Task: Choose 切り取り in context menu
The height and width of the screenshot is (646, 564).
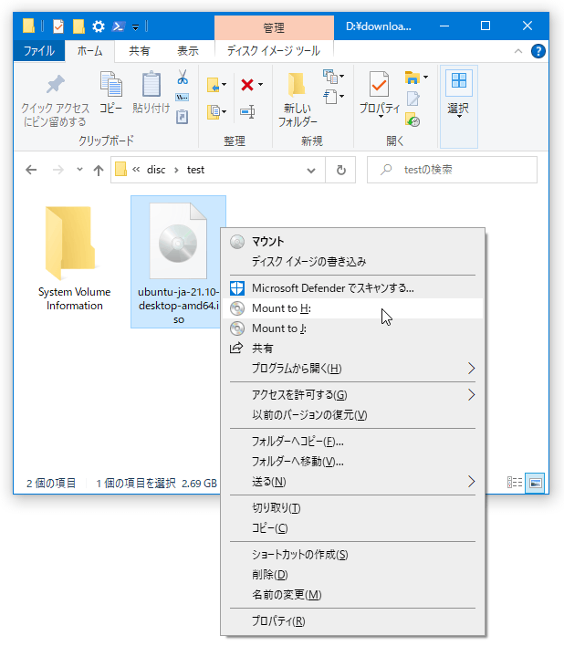Action: [352, 507]
